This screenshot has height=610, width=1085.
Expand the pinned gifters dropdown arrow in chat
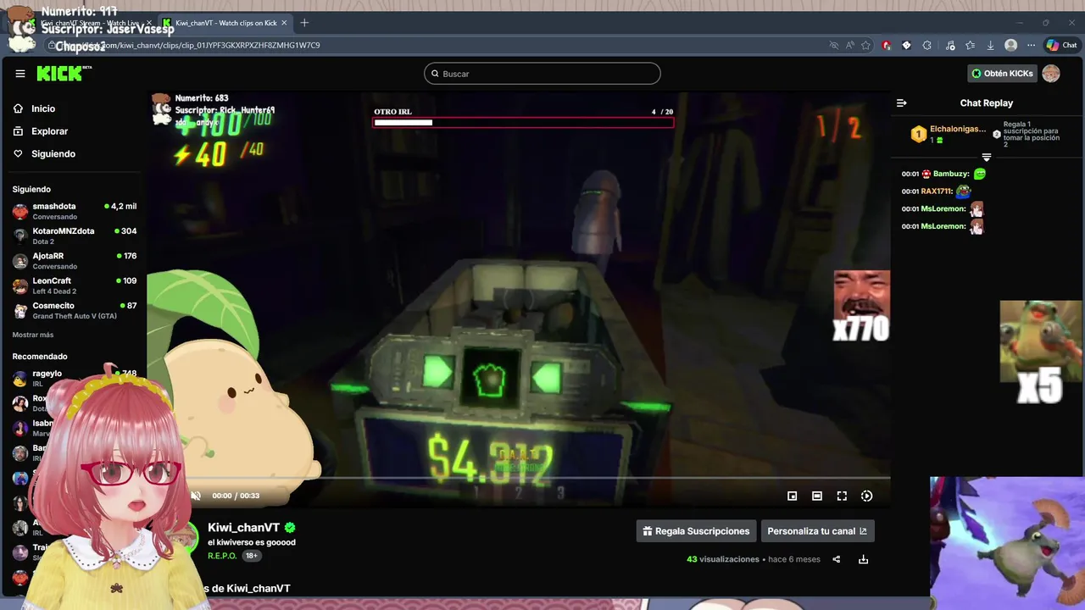(987, 158)
